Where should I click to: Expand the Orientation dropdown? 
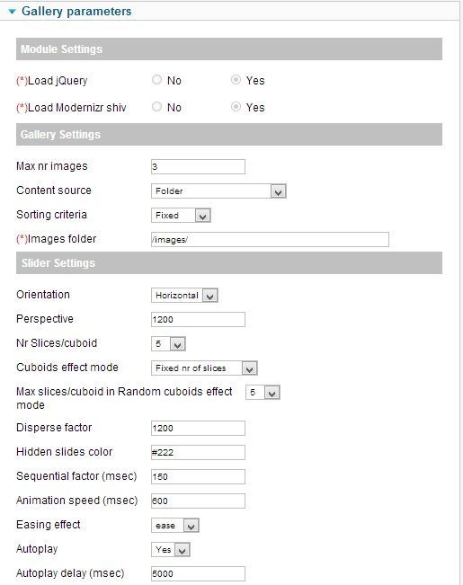click(x=184, y=296)
